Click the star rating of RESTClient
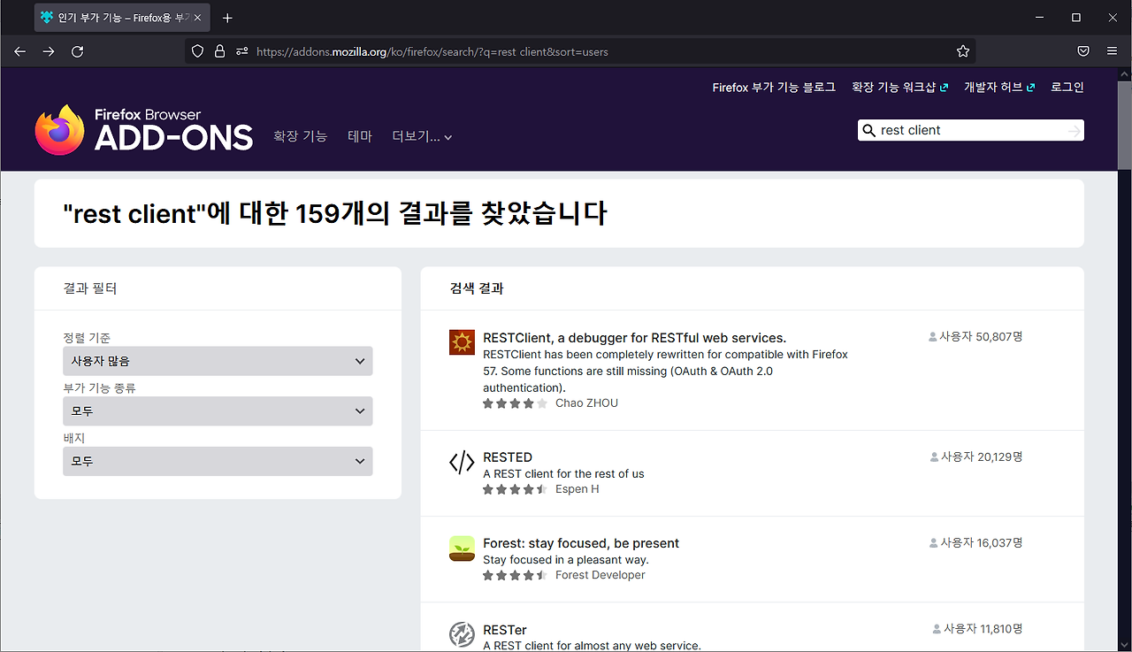This screenshot has width=1132, height=652. (x=515, y=403)
